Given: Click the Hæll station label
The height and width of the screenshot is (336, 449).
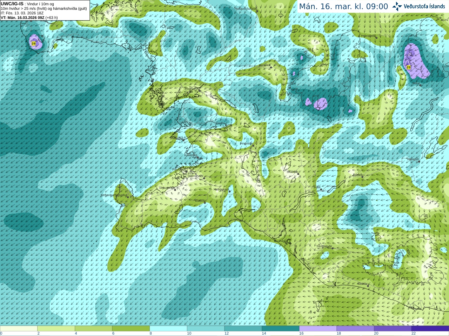Looking at the screenshot, I should pos(317,187).
